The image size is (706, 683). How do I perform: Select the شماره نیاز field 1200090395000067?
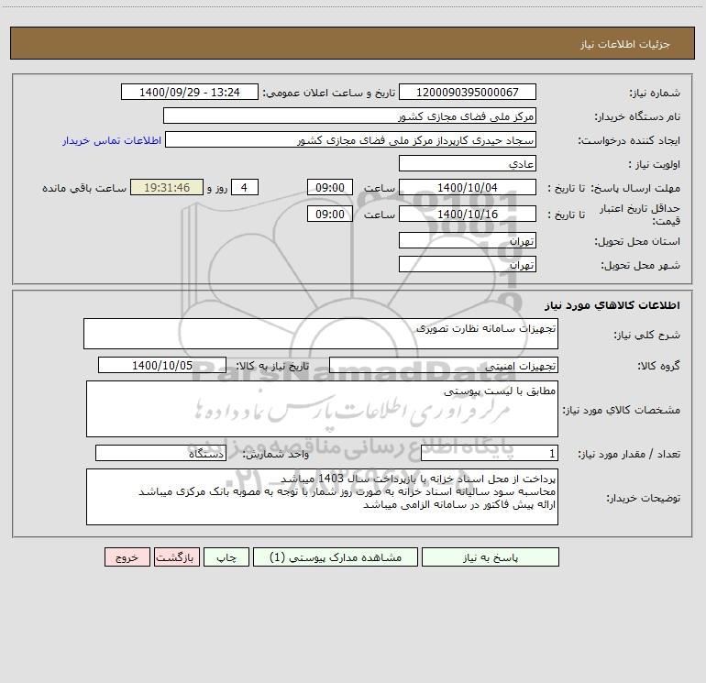click(468, 92)
